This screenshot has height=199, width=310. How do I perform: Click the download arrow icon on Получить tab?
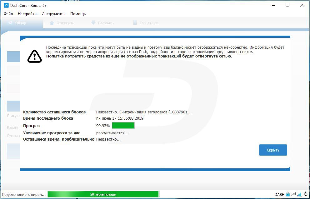click(93, 22)
